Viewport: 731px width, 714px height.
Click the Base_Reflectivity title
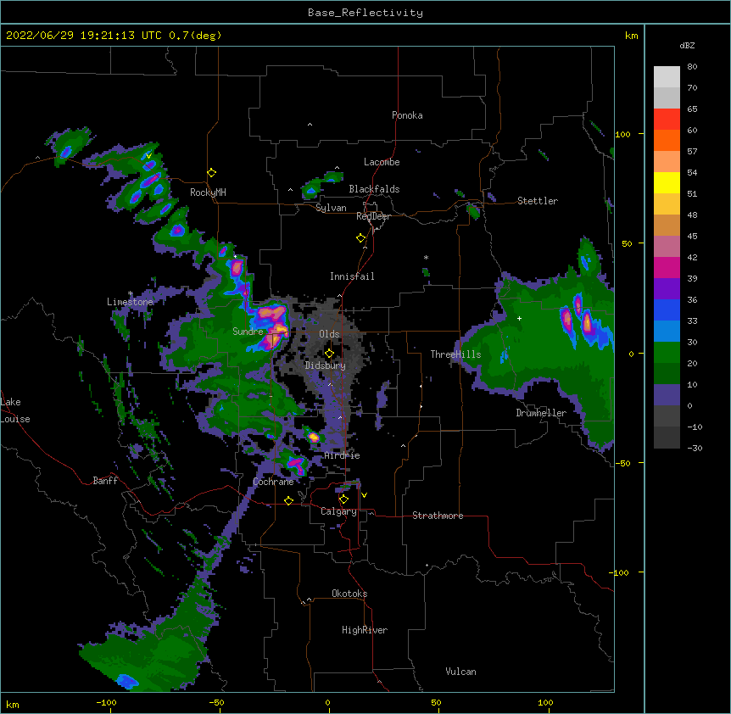[365, 13]
